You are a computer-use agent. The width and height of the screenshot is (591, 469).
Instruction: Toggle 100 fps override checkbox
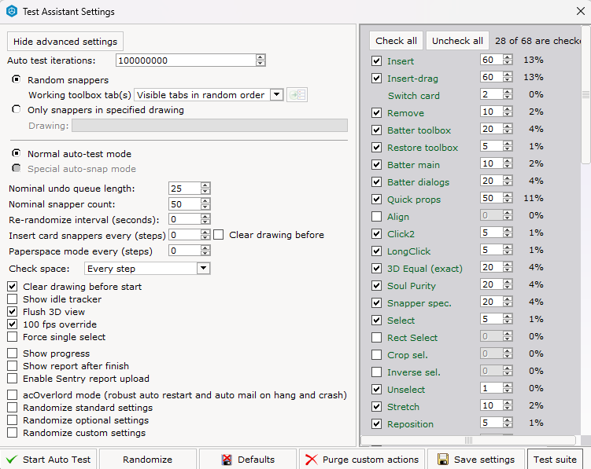pos(12,324)
